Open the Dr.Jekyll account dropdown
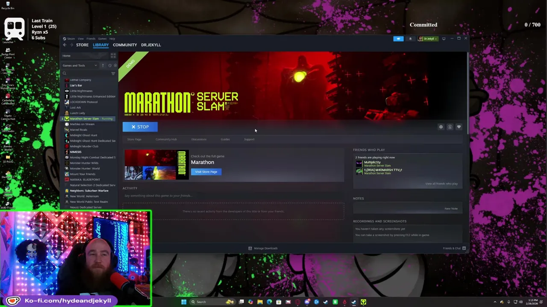This screenshot has width=547, height=307. [428, 39]
